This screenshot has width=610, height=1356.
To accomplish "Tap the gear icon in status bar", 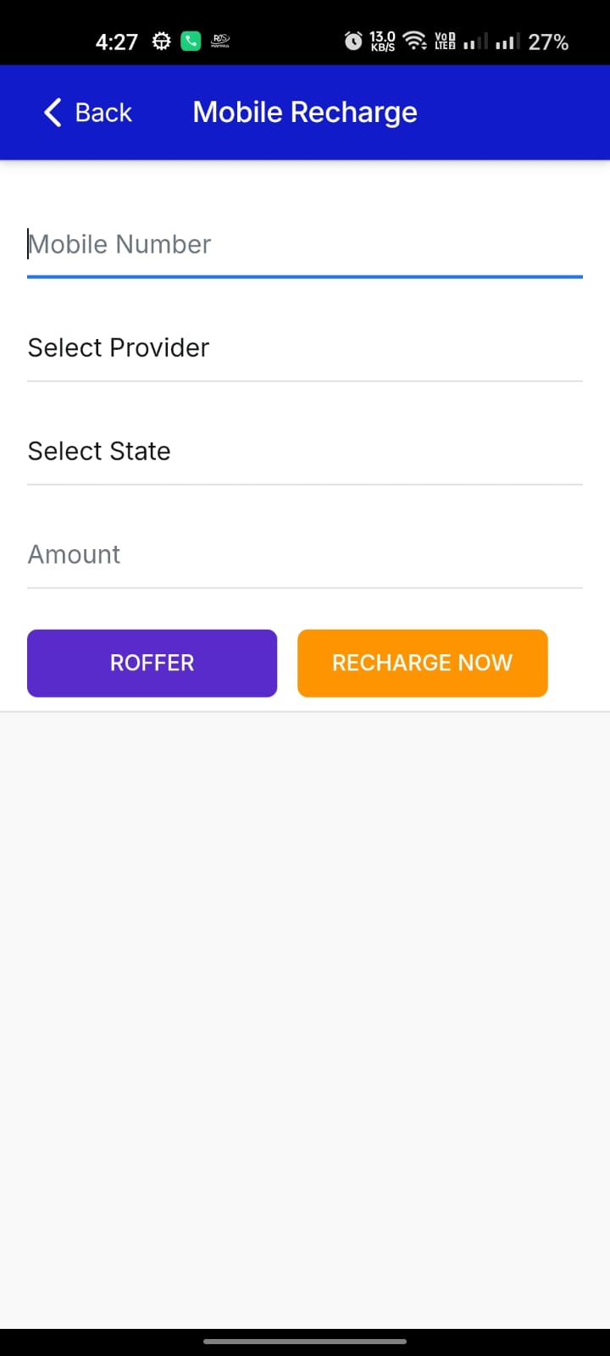I will 161,41.
